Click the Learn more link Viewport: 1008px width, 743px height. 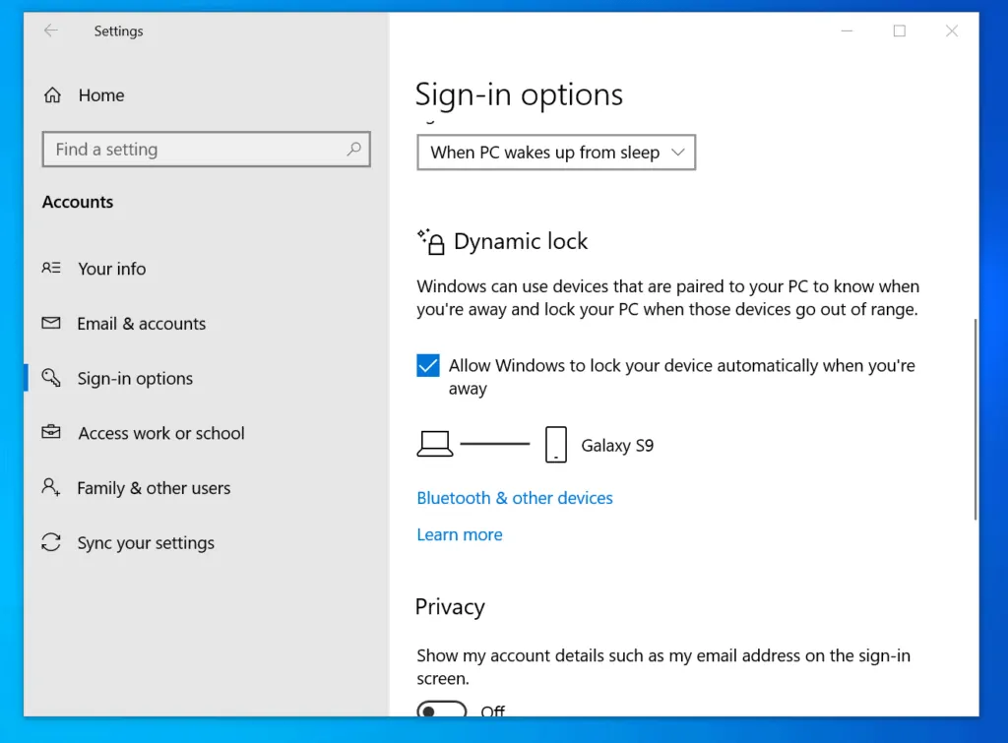pyautogui.click(x=460, y=533)
